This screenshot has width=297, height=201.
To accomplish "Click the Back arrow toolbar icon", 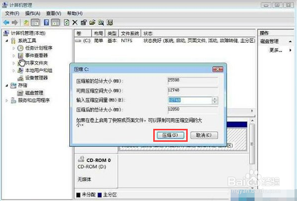I will coord(6,23).
